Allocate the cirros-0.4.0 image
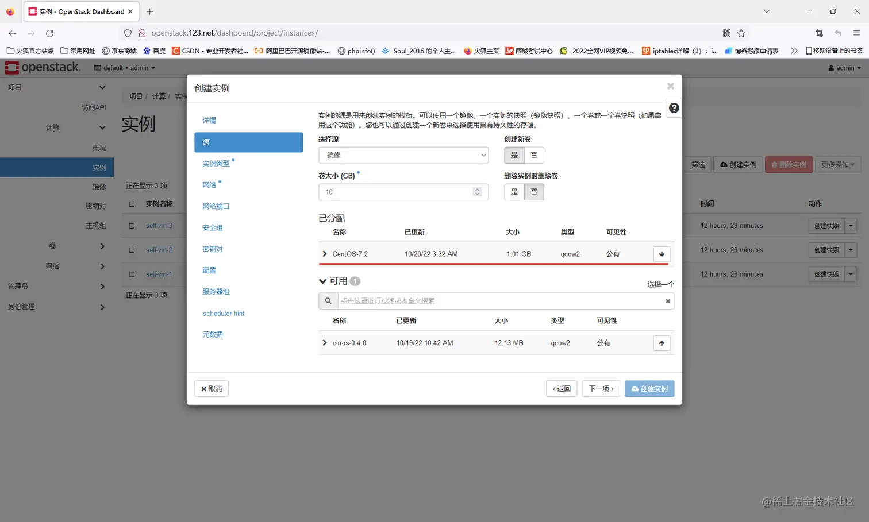Viewport: 869px width, 522px height. pos(662,343)
